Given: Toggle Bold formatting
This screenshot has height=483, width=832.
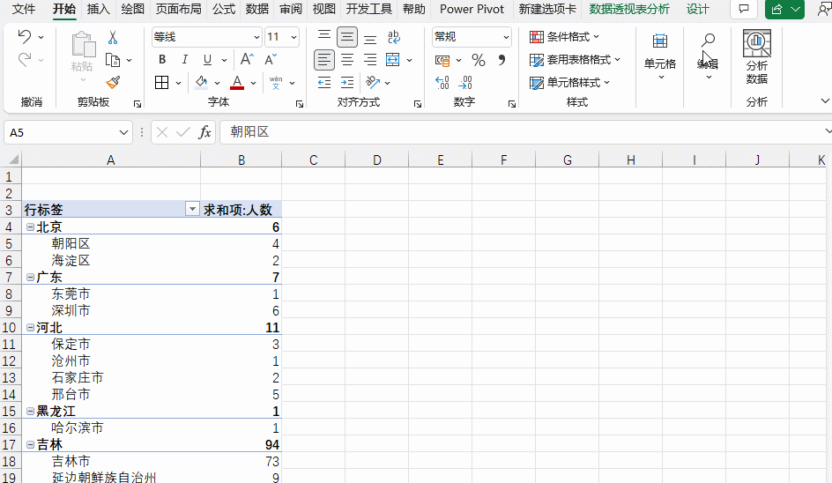Looking at the screenshot, I should (x=162, y=60).
